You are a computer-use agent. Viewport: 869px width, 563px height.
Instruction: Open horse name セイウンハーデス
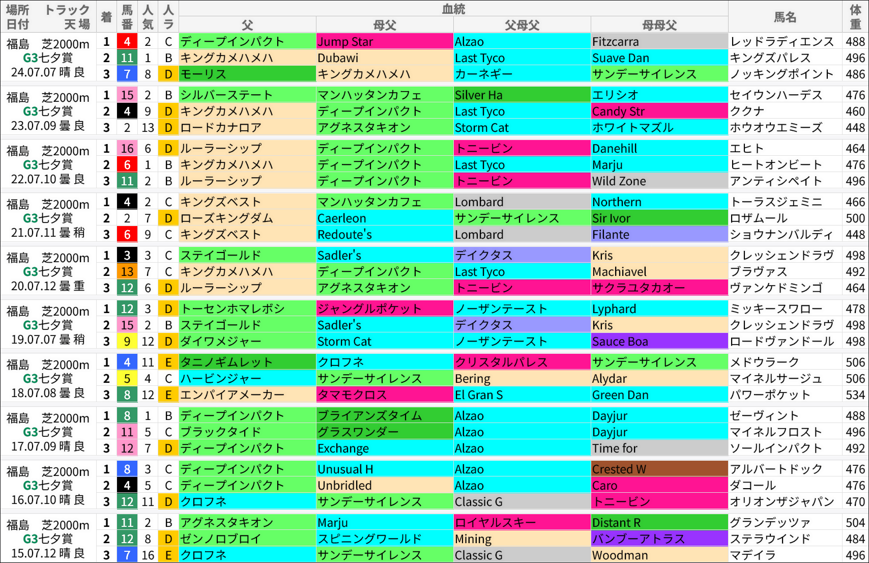(775, 95)
